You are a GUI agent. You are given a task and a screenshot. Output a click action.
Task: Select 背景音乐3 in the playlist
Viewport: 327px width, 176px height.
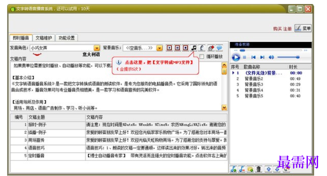tap(270, 85)
